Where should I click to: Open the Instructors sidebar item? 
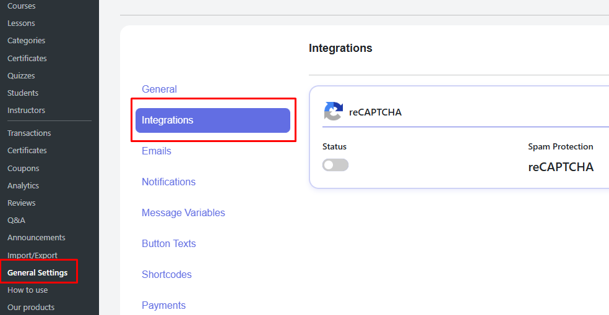point(26,110)
